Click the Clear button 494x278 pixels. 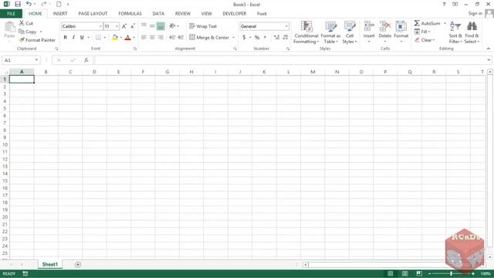click(425, 40)
